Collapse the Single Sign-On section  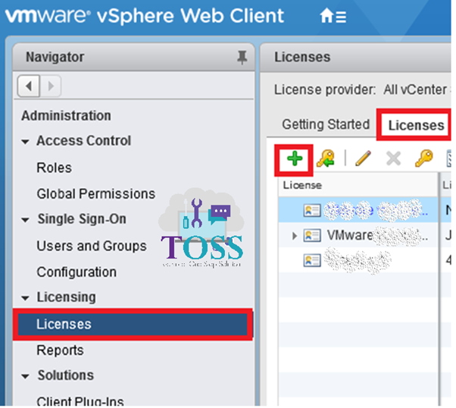25,220
